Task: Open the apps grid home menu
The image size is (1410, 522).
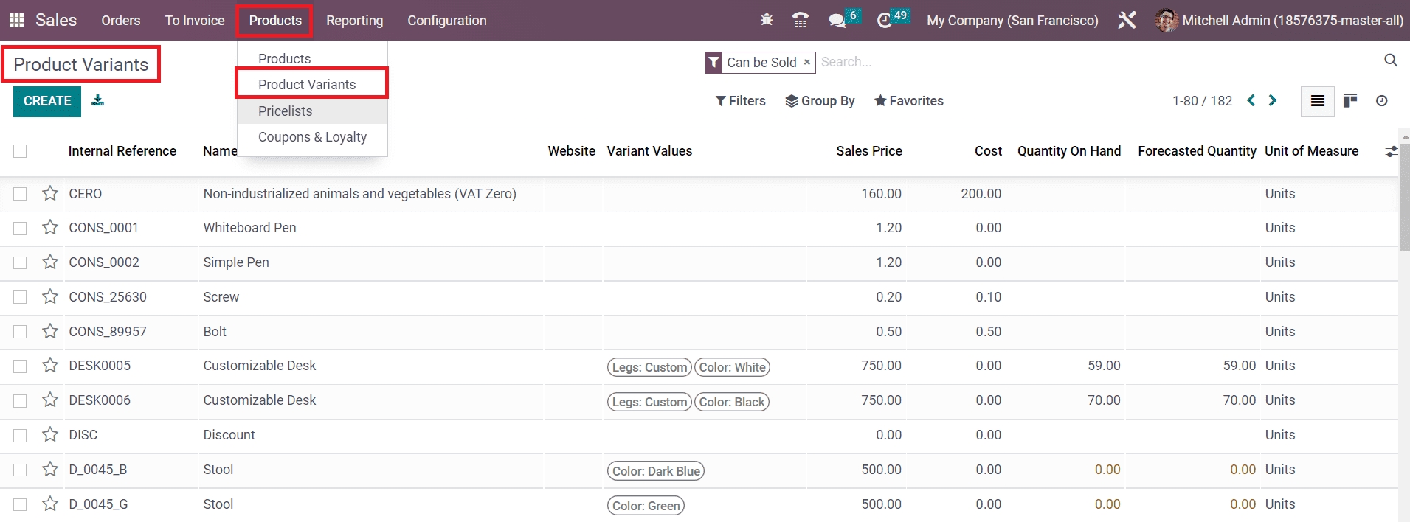Action: pyautogui.click(x=16, y=21)
